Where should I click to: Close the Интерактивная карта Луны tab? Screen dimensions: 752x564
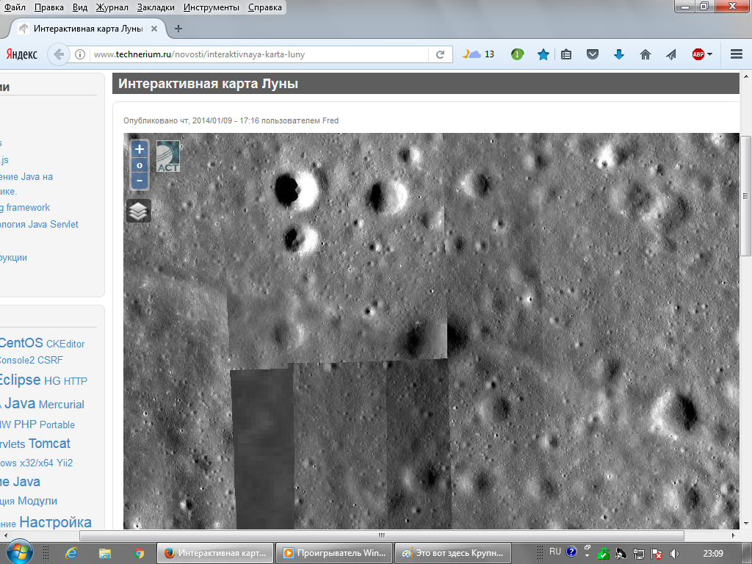coord(154,29)
